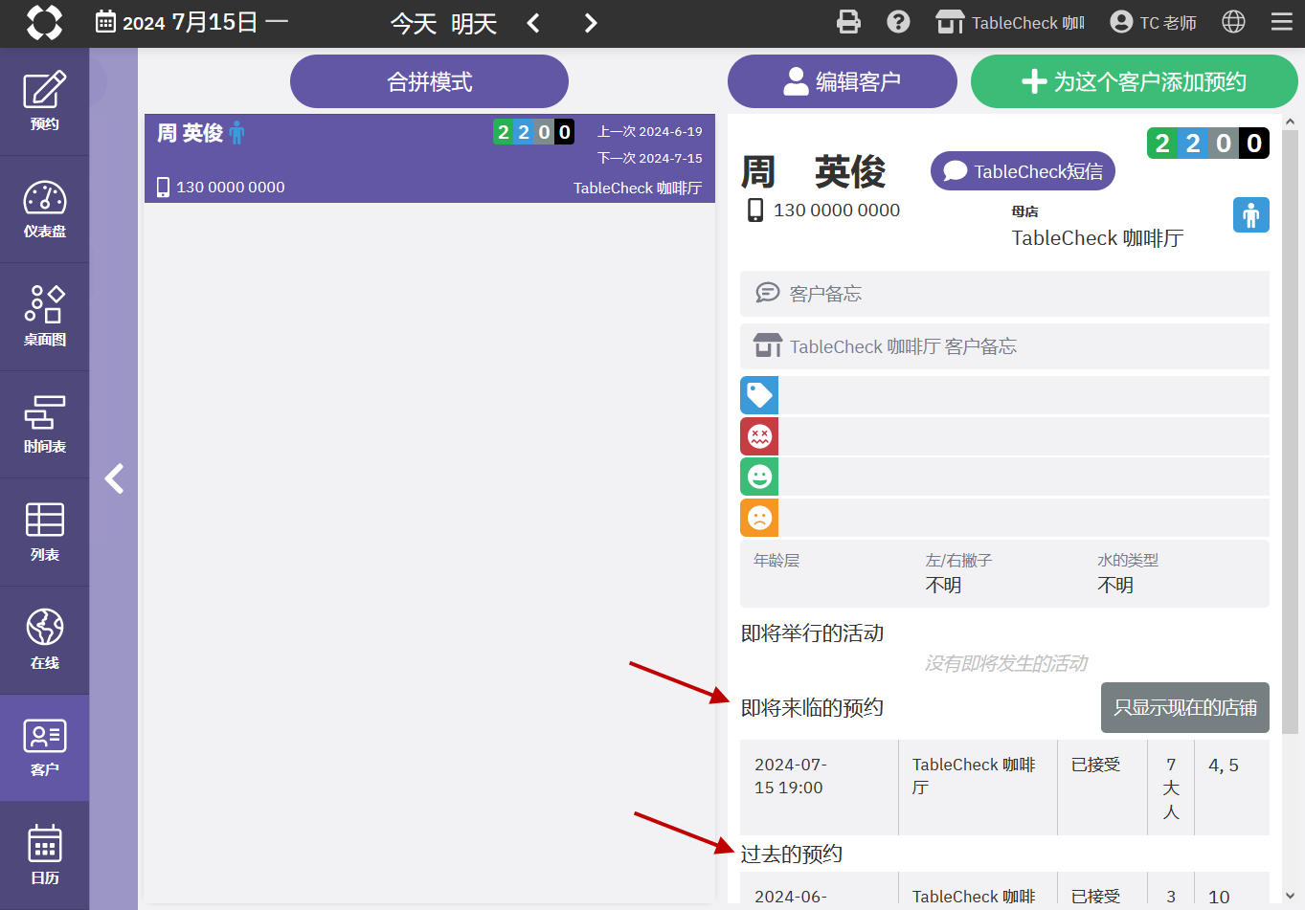Open TableCheck 咖啡 shop selector
The image size is (1305, 910).
pos(1010,22)
